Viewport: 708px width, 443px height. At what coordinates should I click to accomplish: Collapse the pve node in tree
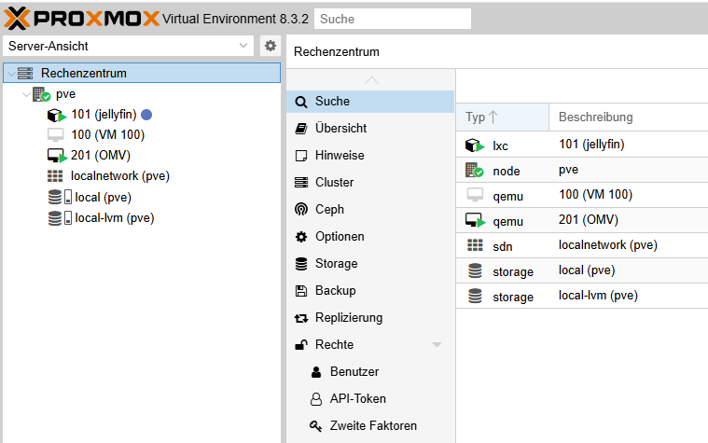click(x=26, y=94)
